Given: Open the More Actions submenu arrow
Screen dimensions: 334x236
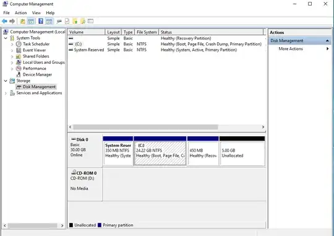Looking at the screenshot, I should [x=327, y=49].
